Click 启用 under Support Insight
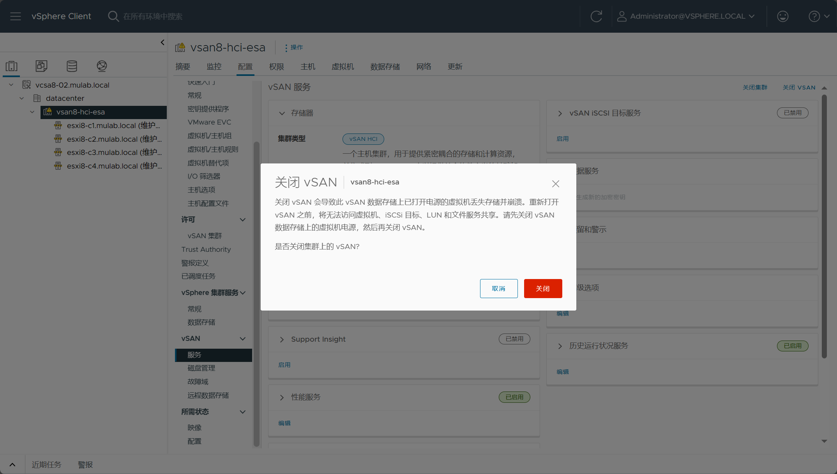This screenshot has height=474, width=837. (x=284, y=365)
